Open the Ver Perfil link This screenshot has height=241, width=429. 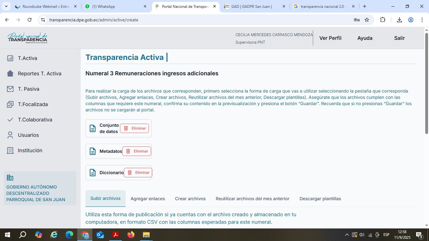coord(330,38)
